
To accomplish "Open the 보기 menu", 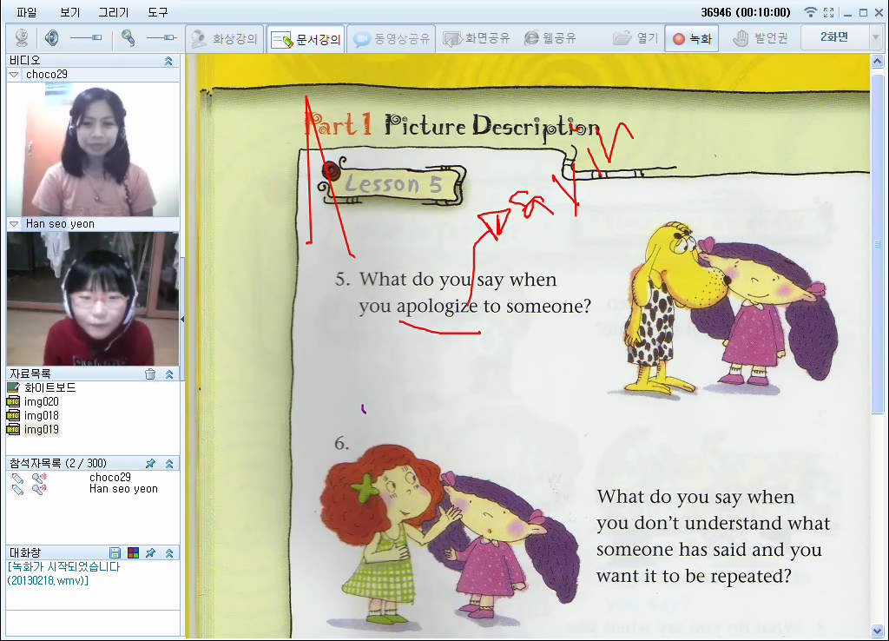I will tap(69, 12).
